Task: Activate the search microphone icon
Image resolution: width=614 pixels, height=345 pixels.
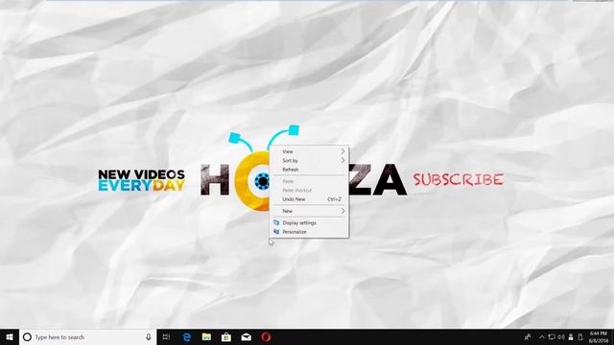Action: click(x=149, y=336)
